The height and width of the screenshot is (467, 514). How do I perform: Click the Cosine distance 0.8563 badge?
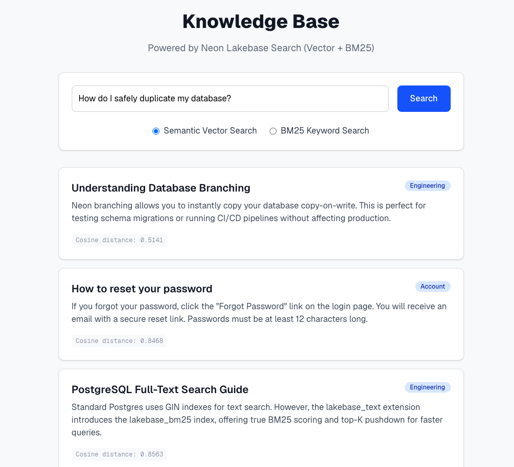tap(119, 454)
